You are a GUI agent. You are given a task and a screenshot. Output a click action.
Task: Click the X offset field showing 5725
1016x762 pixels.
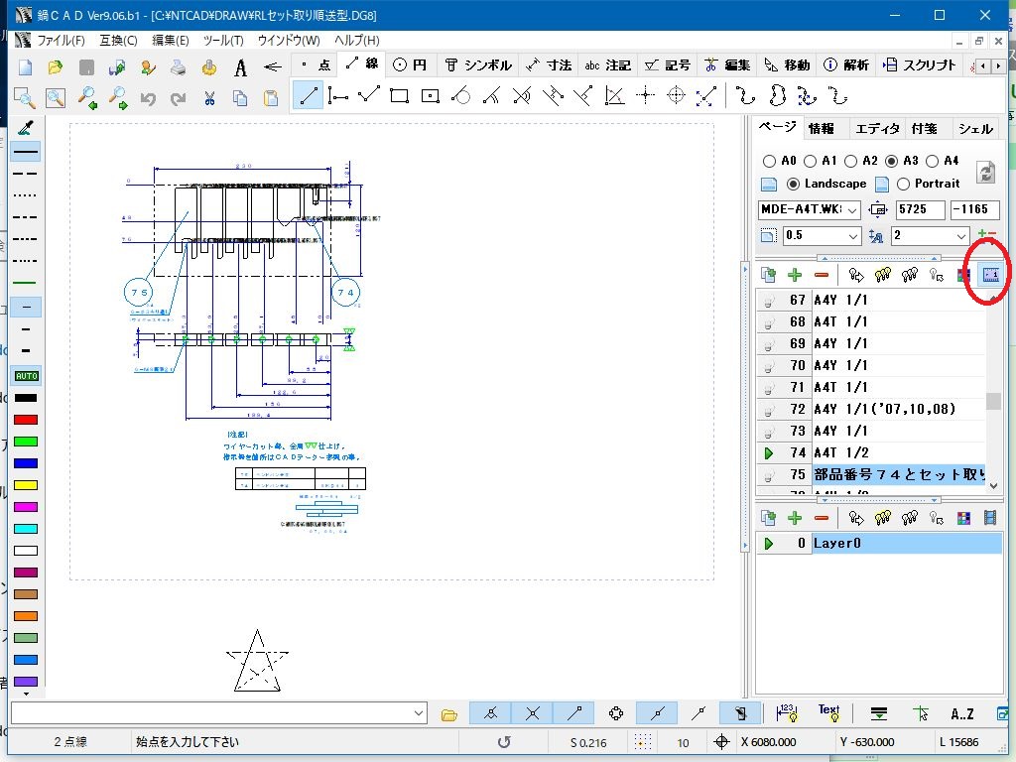pyautogui.click(x=920, y=210)
